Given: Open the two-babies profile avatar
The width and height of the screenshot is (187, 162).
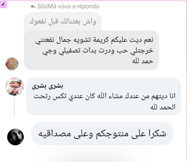Looking at the screenshot, I should point(15,87).
